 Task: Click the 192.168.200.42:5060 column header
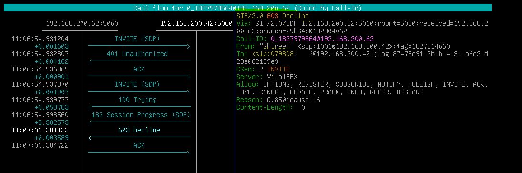click(196, 24)
